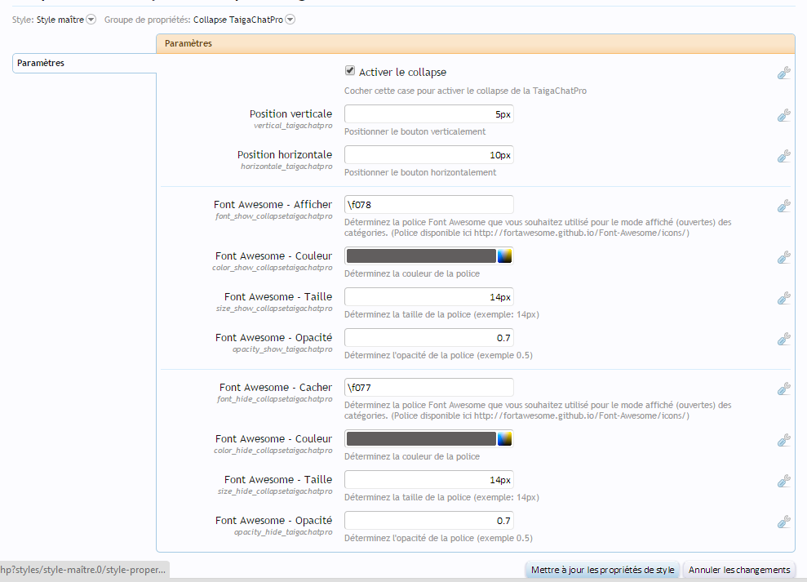Open the Collapse TaigaChatPro group dropdown
Image resolution: width=807 pixels, height=582 pixels.
pos(290,20)
